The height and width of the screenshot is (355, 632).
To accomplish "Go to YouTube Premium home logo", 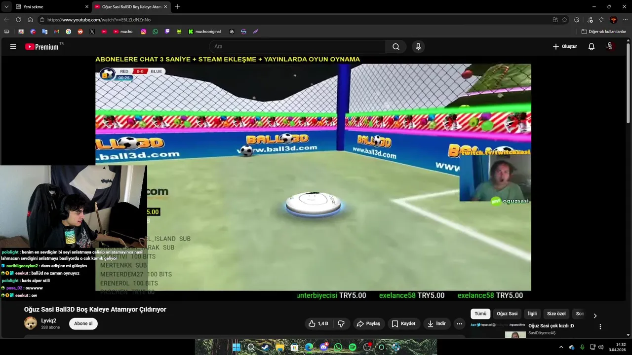I will tap(42, 47).
